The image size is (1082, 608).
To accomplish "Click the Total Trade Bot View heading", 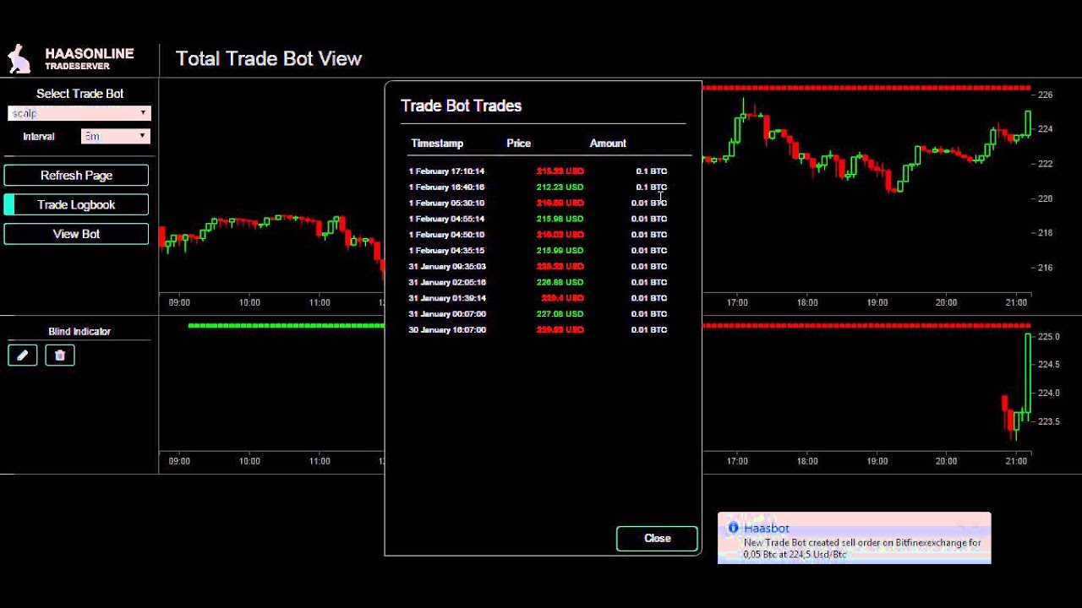I will click(269, 58).
